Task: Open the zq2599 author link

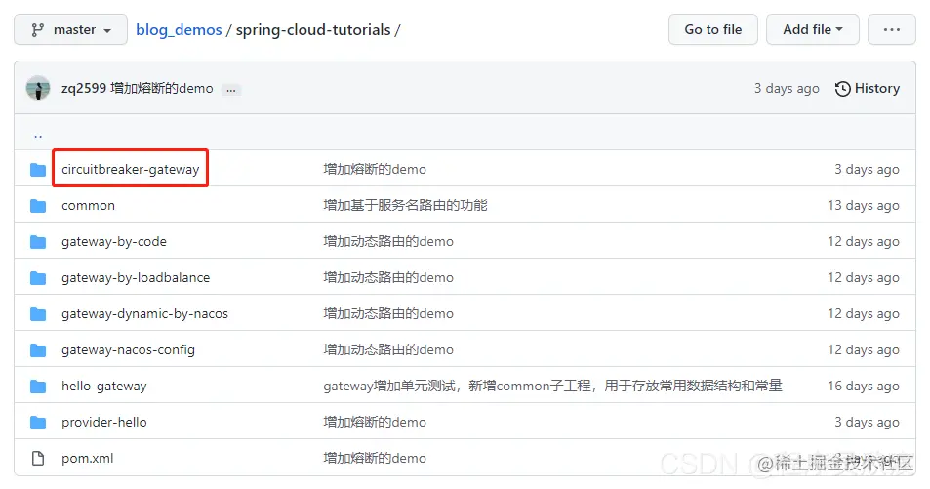Action: click(x=84, y=89)
